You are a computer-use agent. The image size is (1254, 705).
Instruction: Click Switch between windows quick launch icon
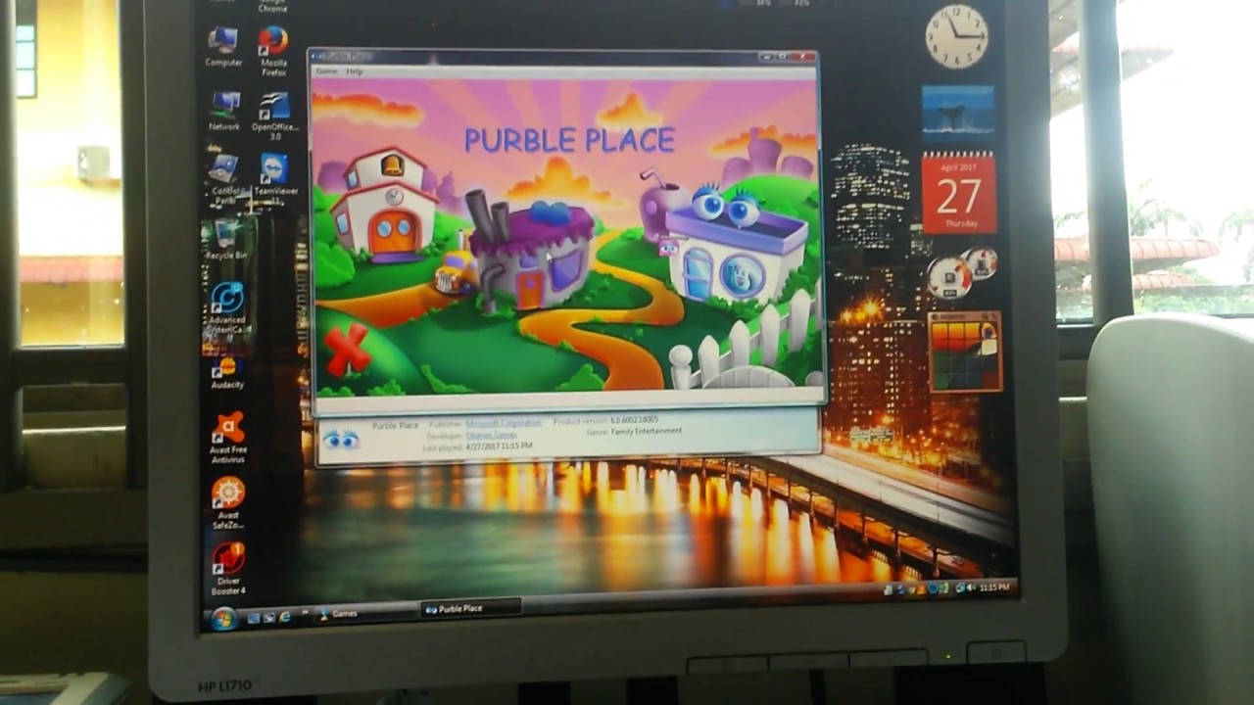[x=269, y=618]
